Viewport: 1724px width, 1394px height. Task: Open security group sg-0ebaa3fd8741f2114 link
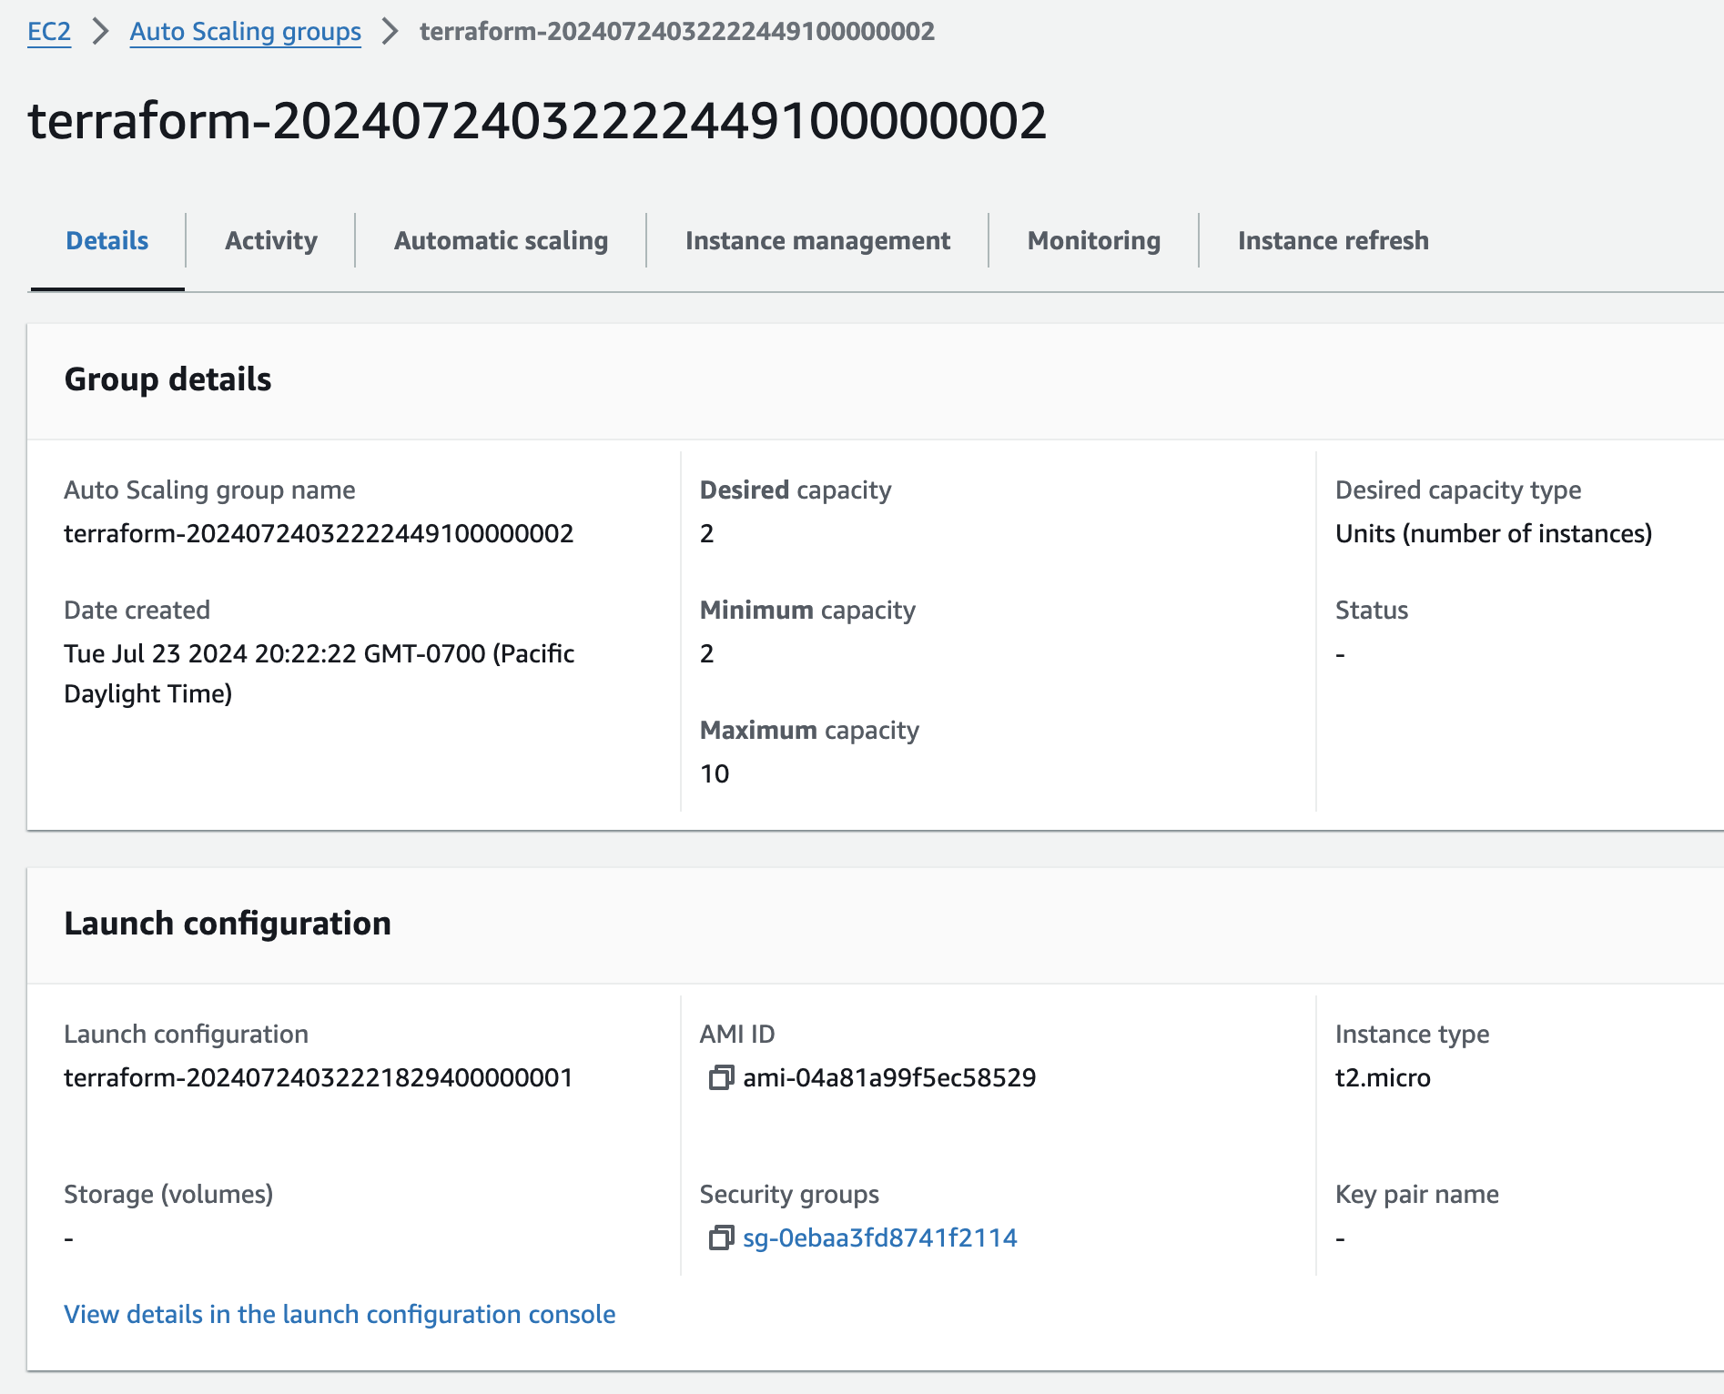click(879, 1238)
